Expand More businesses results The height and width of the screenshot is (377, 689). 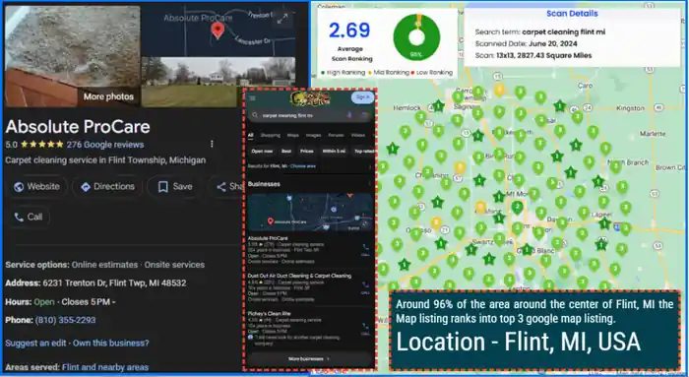[x=309, y=359]
